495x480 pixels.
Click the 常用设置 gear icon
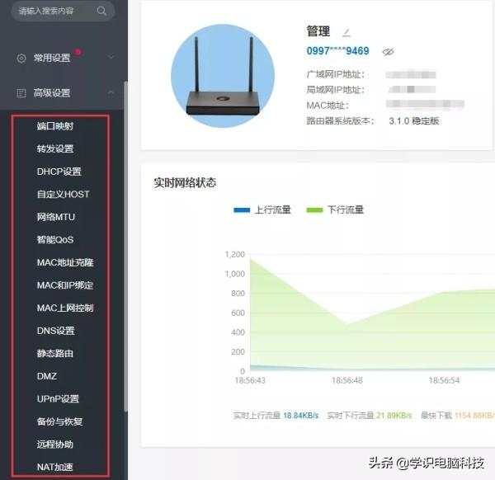(x=21, y=58)
